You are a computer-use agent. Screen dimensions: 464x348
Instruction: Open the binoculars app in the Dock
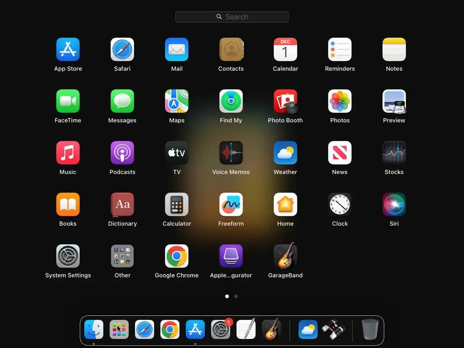[x=333, y=329]
